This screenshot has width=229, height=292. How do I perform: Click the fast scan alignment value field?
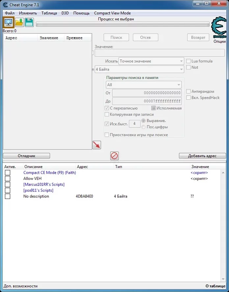coord(135,124)
